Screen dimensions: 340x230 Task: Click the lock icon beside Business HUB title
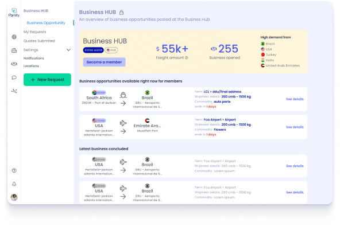point(121,13)
